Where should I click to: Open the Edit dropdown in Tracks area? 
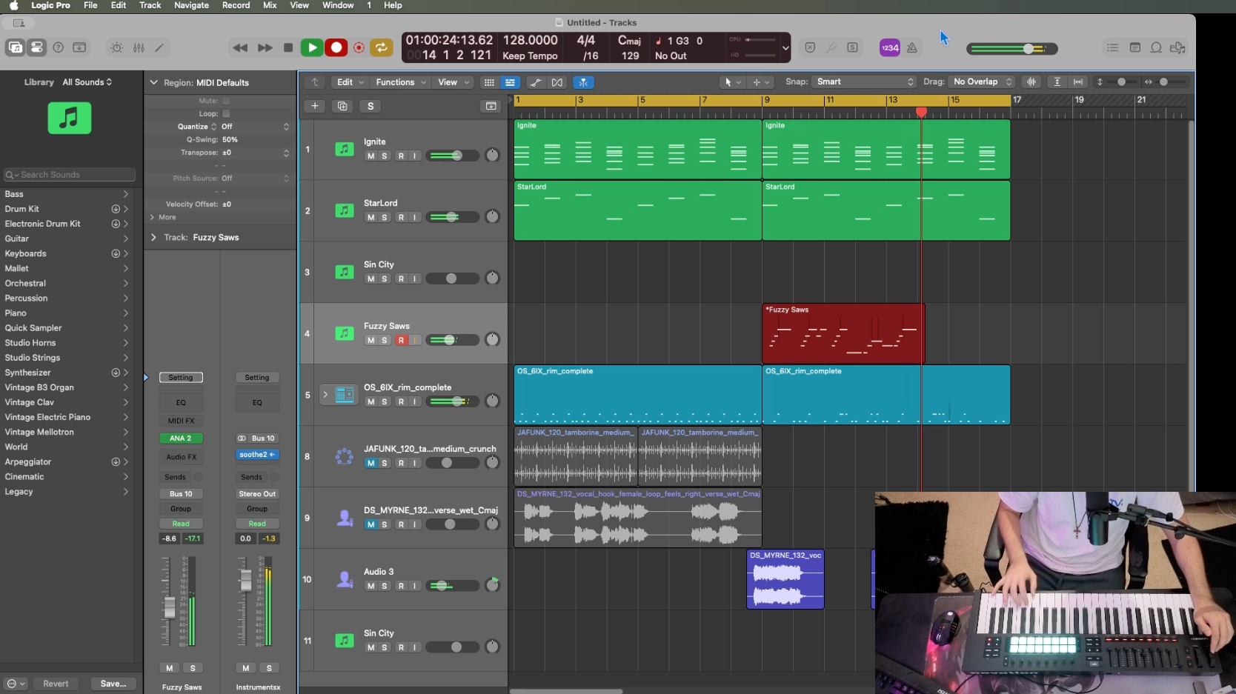(350, 82)
